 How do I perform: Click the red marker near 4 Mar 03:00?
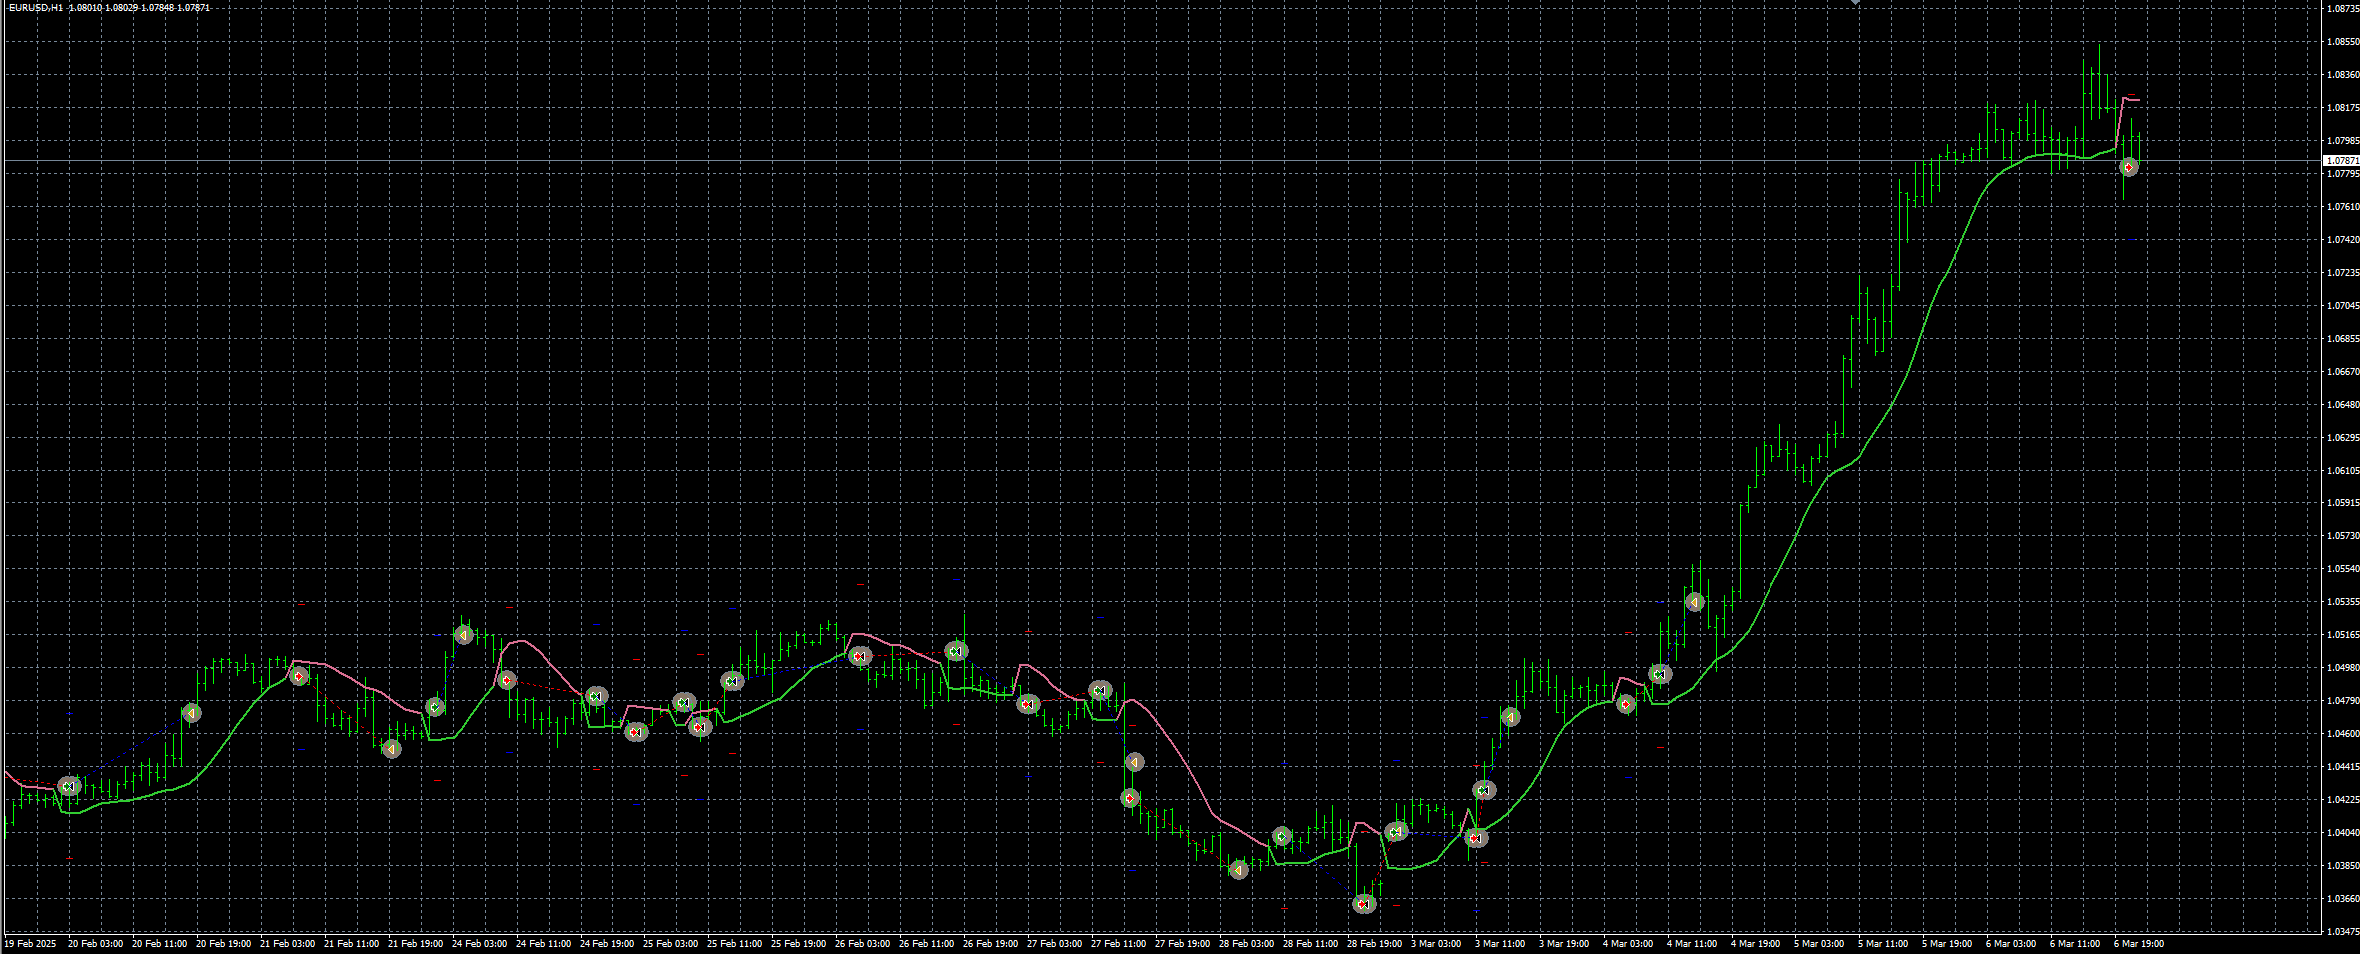1626,704
